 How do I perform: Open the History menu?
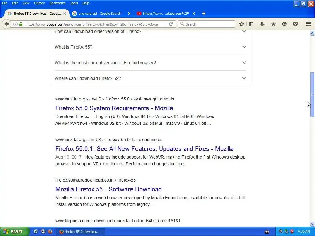39,3
